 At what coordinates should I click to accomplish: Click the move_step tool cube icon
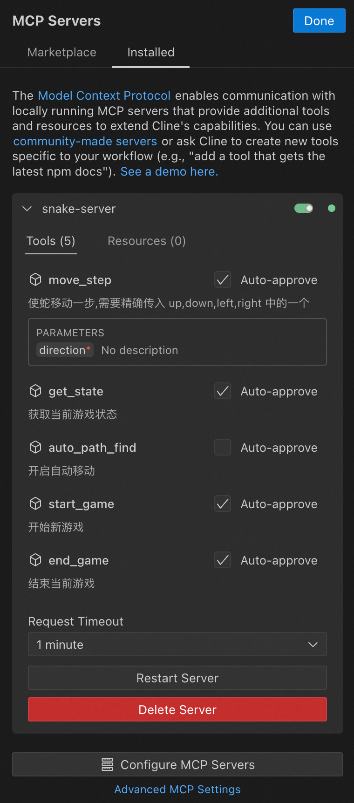35,279
